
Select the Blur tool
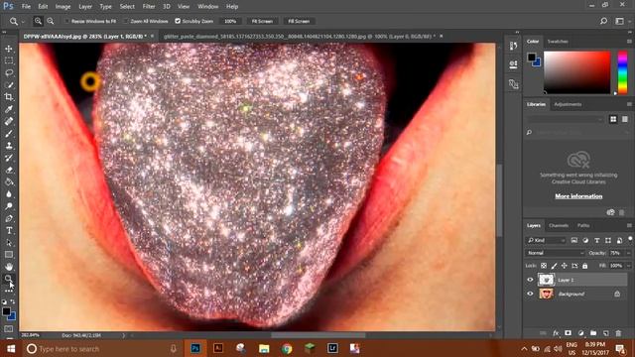[9, 194]
